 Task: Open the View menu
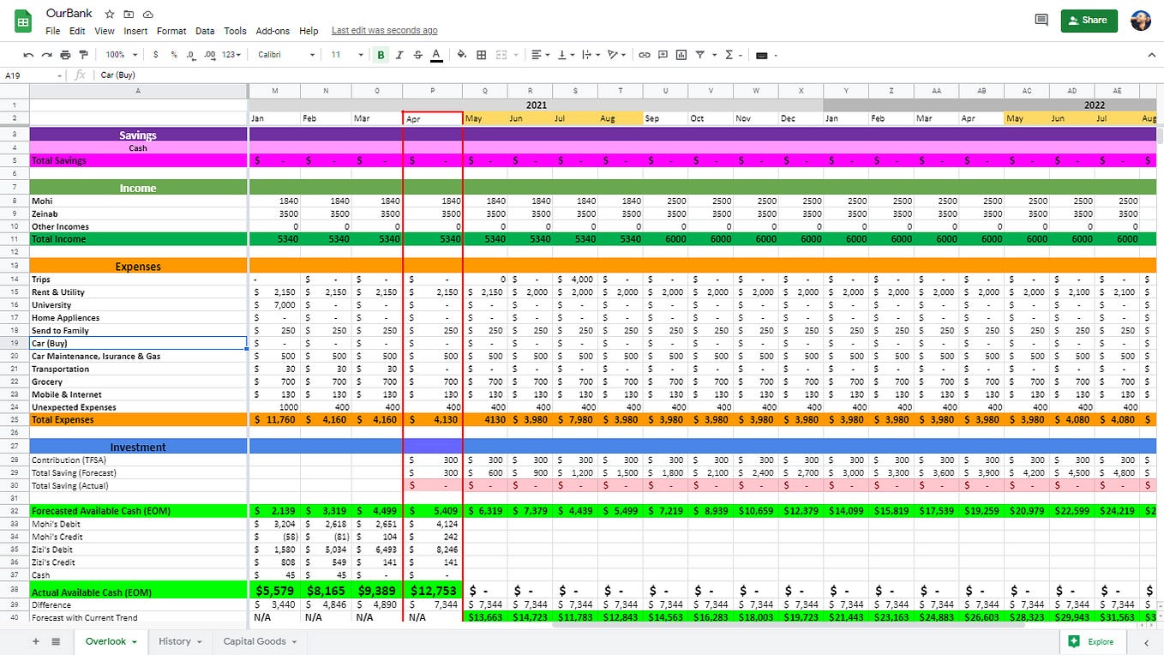click(105, 31)
